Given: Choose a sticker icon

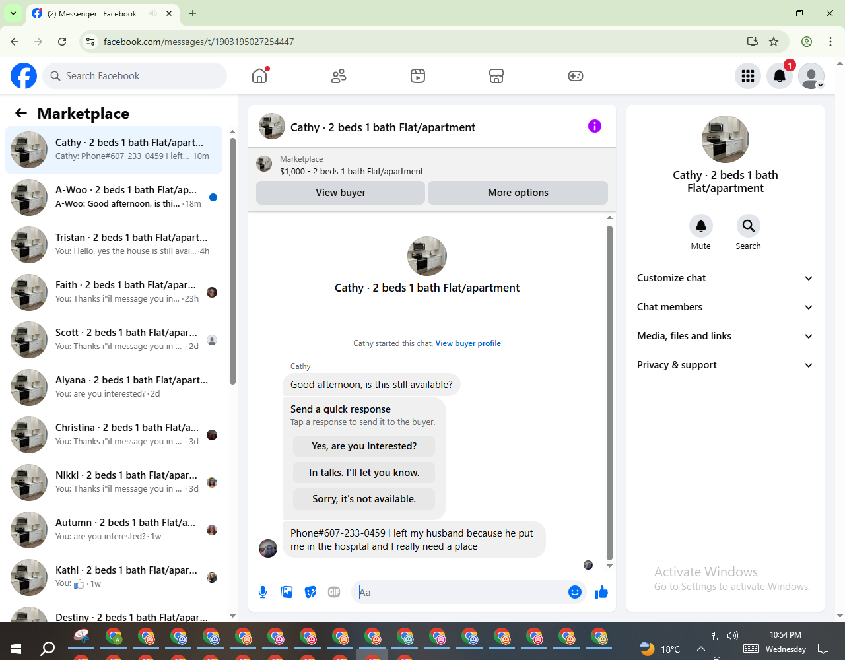Looking at the screenshot, I should pyautogui.click(x=310, y=592).
